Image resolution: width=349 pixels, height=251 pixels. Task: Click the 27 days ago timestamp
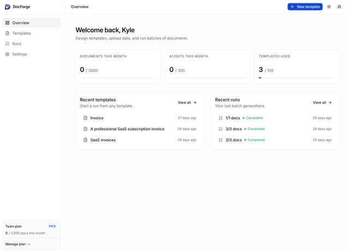[187, 118]
